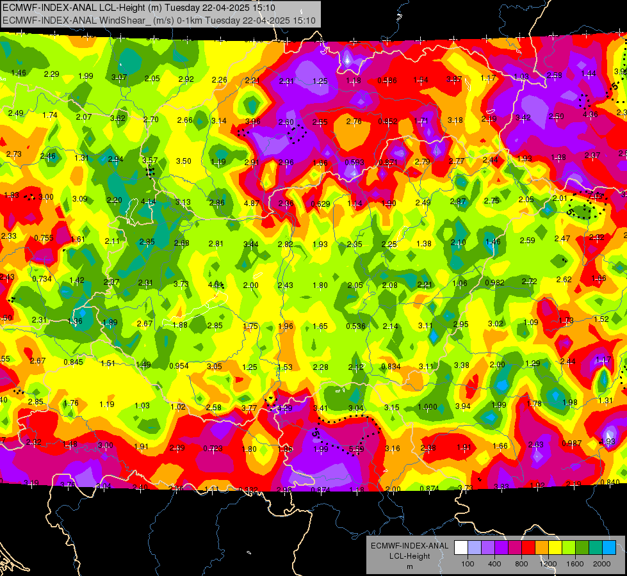Click the '2000' legend tick label
The width and height of the screenshot is (627, 576).
602,564
